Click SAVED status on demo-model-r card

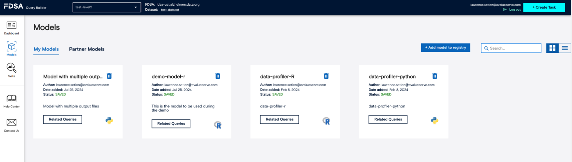point(169,95)
